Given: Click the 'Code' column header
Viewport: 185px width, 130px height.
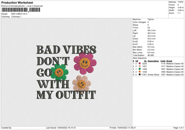Looking at the screenshot, I should [x=163, y=61].
